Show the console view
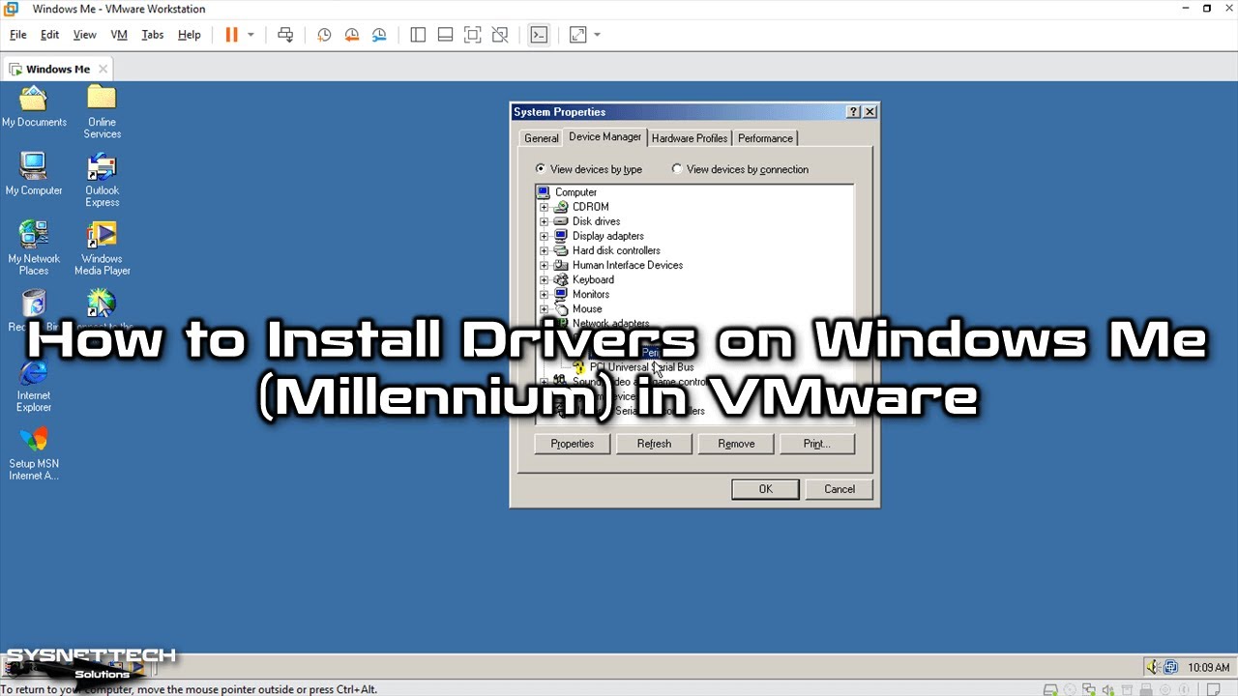 (539, 35)
